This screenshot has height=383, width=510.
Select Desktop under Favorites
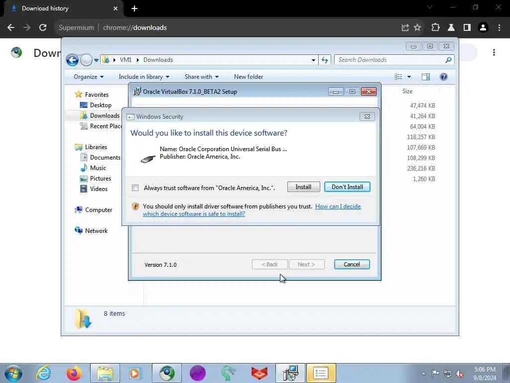(x=101, y=105)
